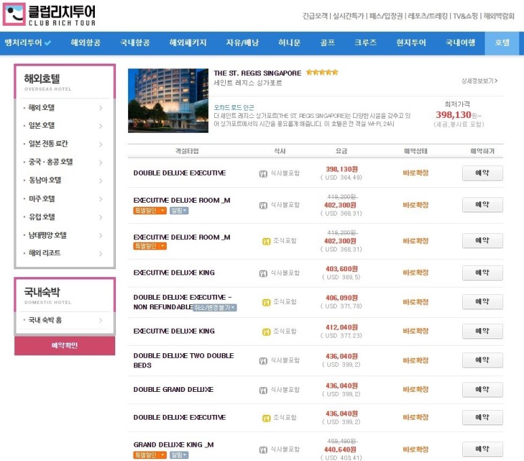Click 오차드 로드 인근 location link
The height and width of the screenshot is (461, 524).
(234, 108)
